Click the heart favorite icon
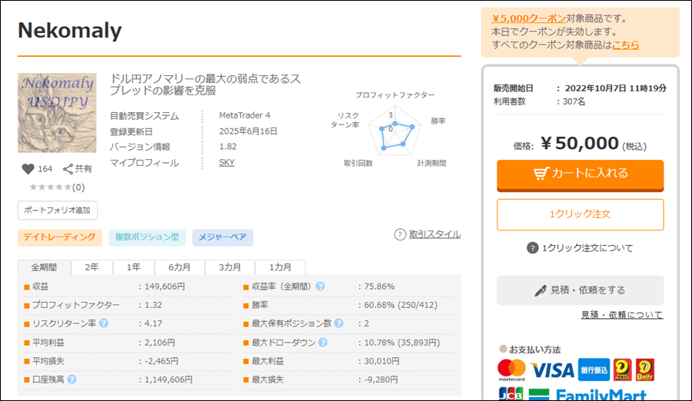 tap(28, 169)
